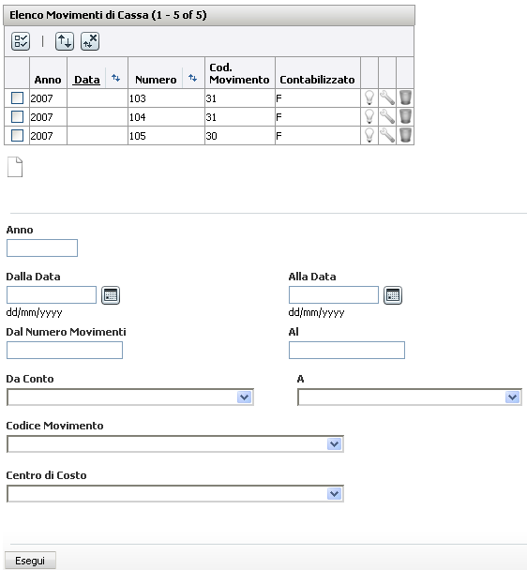Click the lightbulb icon for movement 103

pyautogui.click(x=369, y=97)
